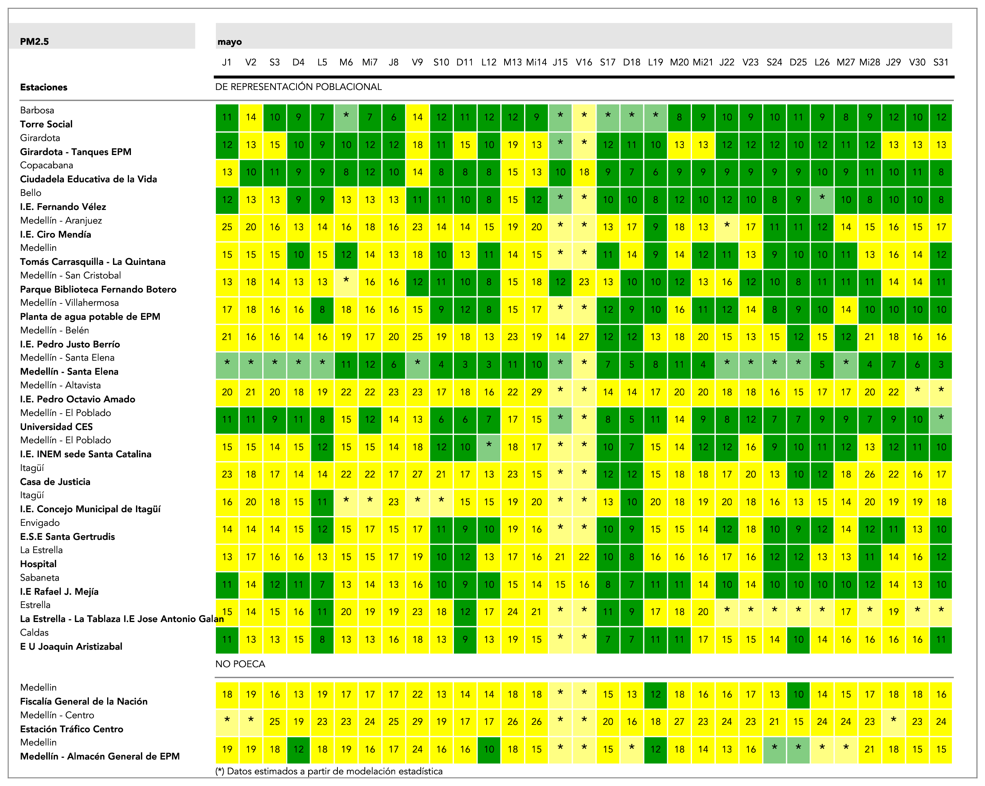Click the 'Estaciones' column heading
Image resolution: width=985 pixels, height=786 pixels.
43,87
